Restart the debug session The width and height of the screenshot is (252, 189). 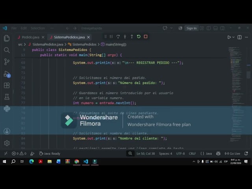(x=139, y=37)
